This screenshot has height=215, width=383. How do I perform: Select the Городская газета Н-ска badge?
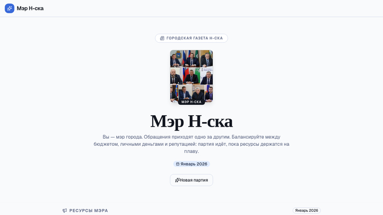pos(191,38)
